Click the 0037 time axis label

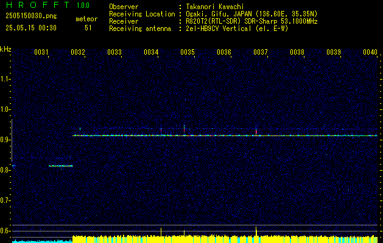click(x=261, y=52)
